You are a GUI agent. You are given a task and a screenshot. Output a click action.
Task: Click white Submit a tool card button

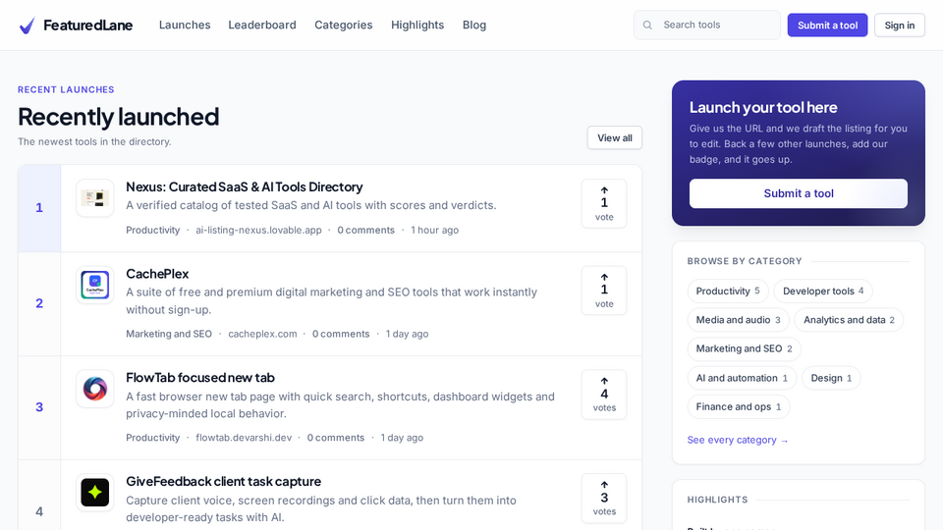[x=799, y=193]
